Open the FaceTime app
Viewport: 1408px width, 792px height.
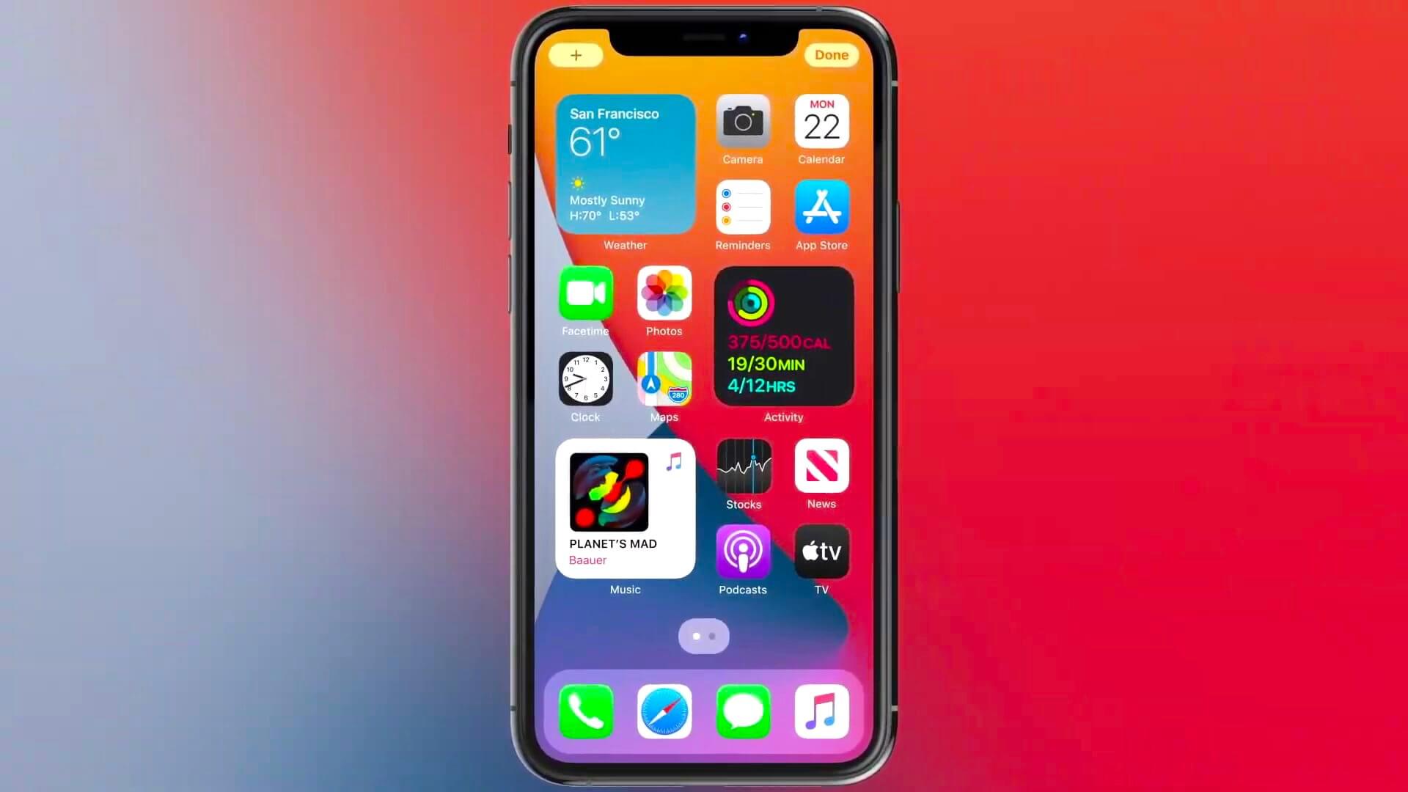(585, 293)
